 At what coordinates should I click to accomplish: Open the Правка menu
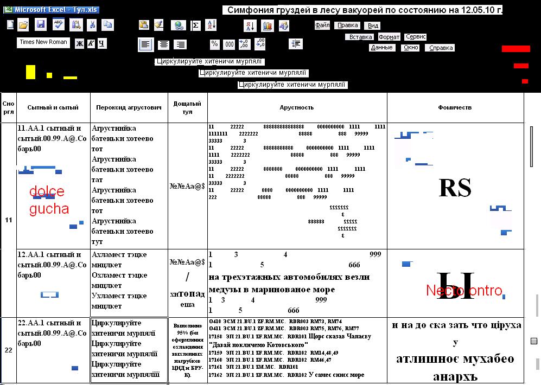tap(347, 25)
